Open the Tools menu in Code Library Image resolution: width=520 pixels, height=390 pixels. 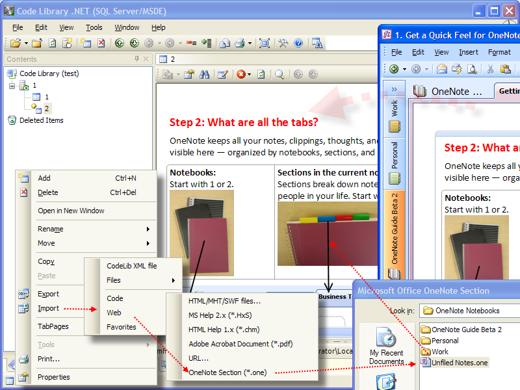pyautogui.click(x=94, y=27)
